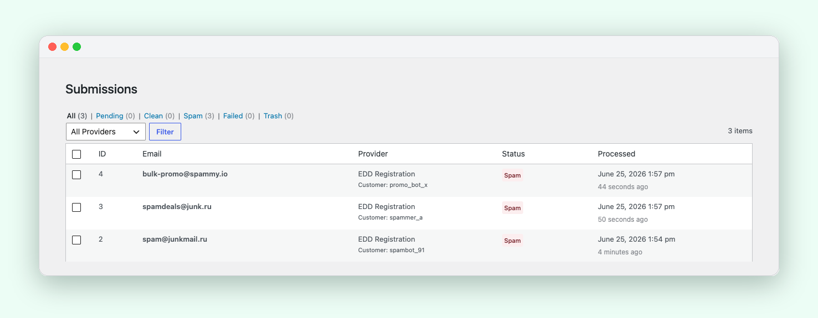Click the ID number 3 cell
Image resolution: width=818 pixels, height=318 pixels.
point(101,206)
